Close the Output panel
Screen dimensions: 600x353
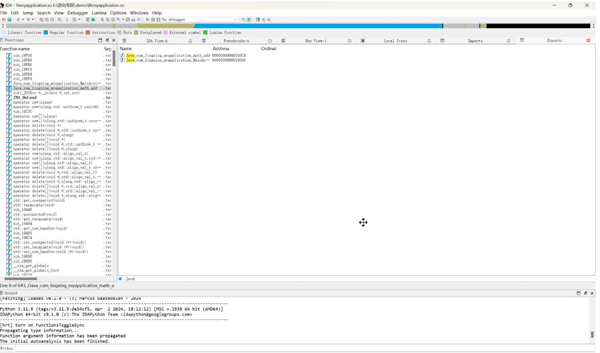[x=592, y=293]
